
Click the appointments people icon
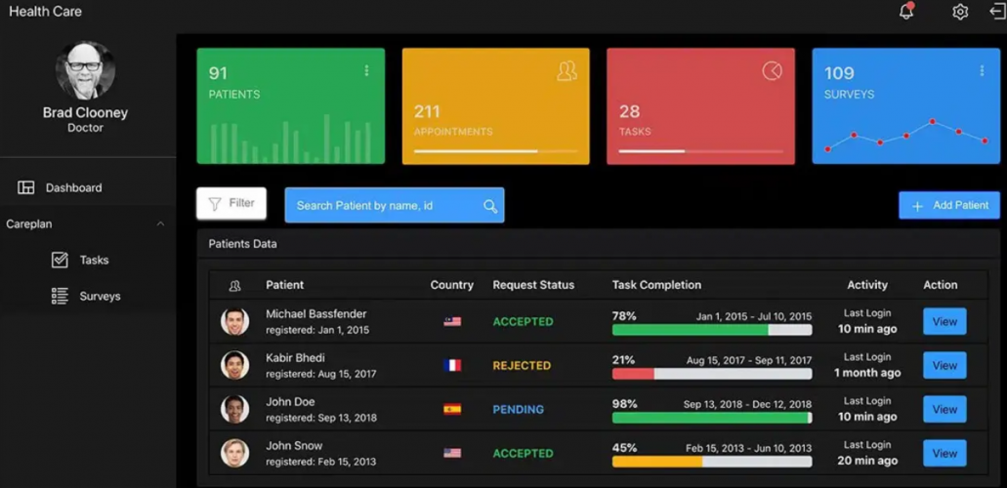pos(566,71)
